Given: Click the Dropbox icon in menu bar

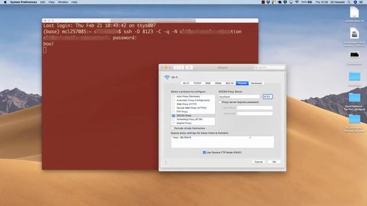Looking at the screenshot, I should [x=268, y=2].
